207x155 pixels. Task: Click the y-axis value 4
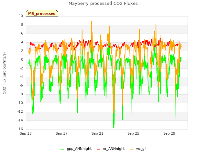(22, 42)
